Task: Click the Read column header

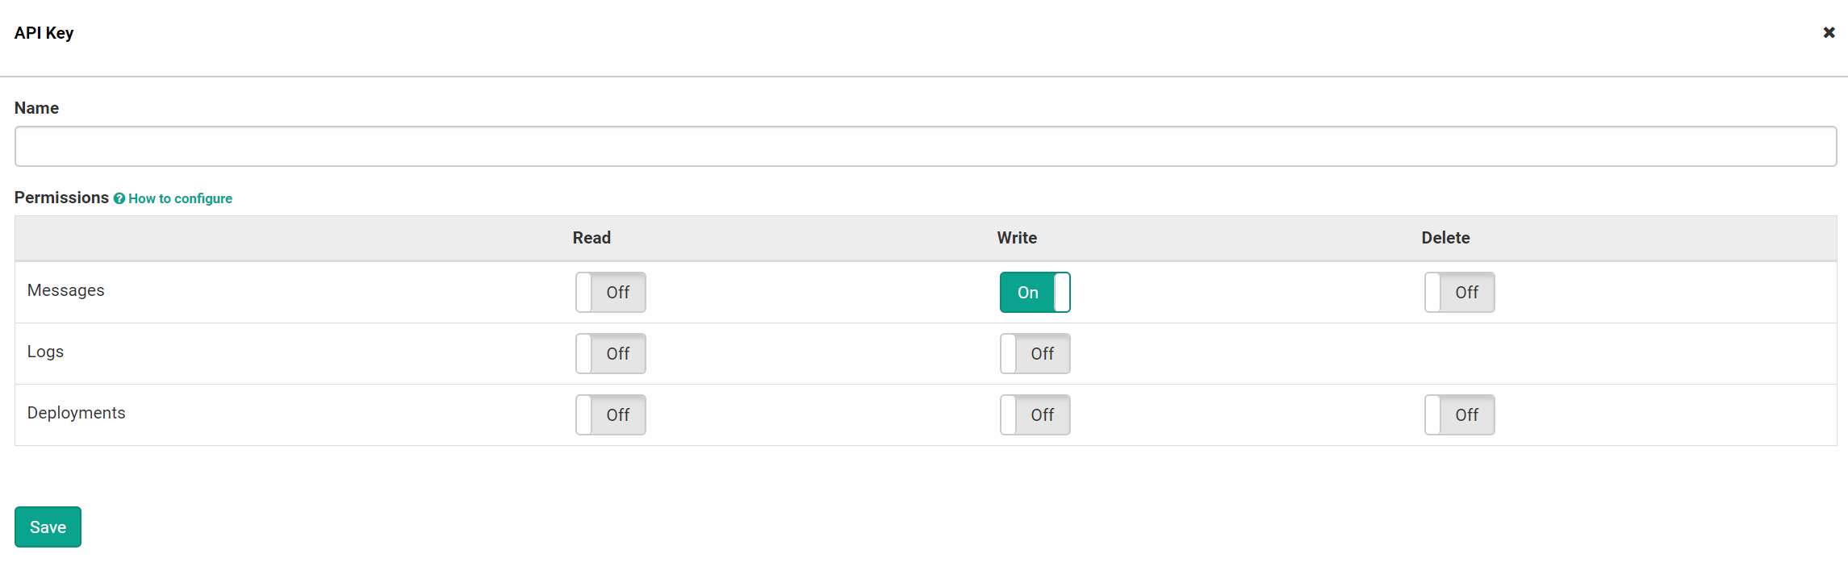Action: 592,238
